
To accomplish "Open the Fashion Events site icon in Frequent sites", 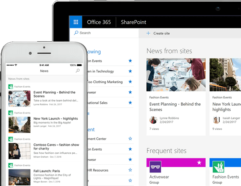I will (218, 167).
